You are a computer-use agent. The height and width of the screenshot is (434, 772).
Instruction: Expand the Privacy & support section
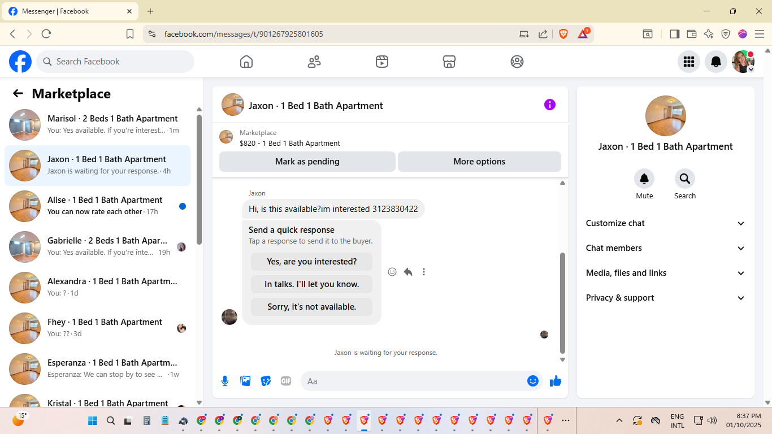(x=666, y=298)
